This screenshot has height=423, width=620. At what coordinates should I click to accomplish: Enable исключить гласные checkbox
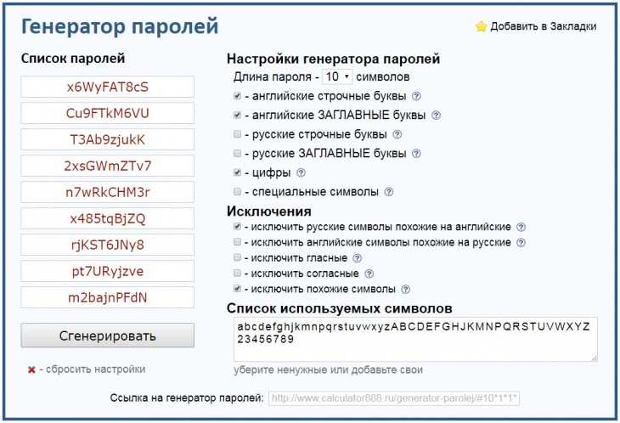click(237, 257)
